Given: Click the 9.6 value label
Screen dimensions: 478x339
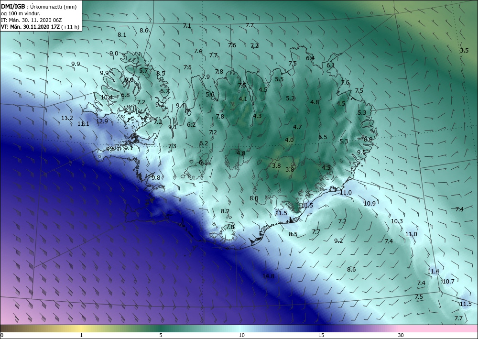Looking at the screenshot, I should [x=129, y=79].
